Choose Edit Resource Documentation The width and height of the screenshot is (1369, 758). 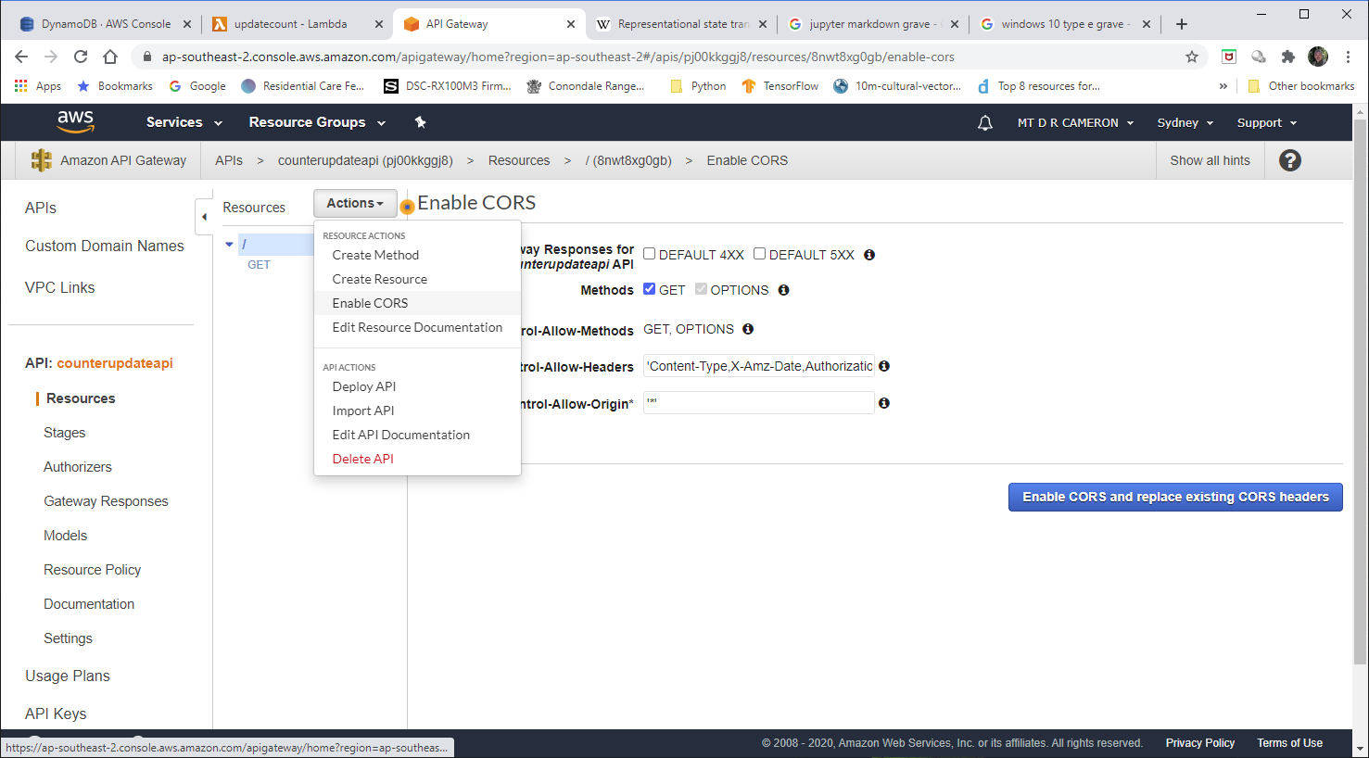pyautogui.click(x=417, y=327)
